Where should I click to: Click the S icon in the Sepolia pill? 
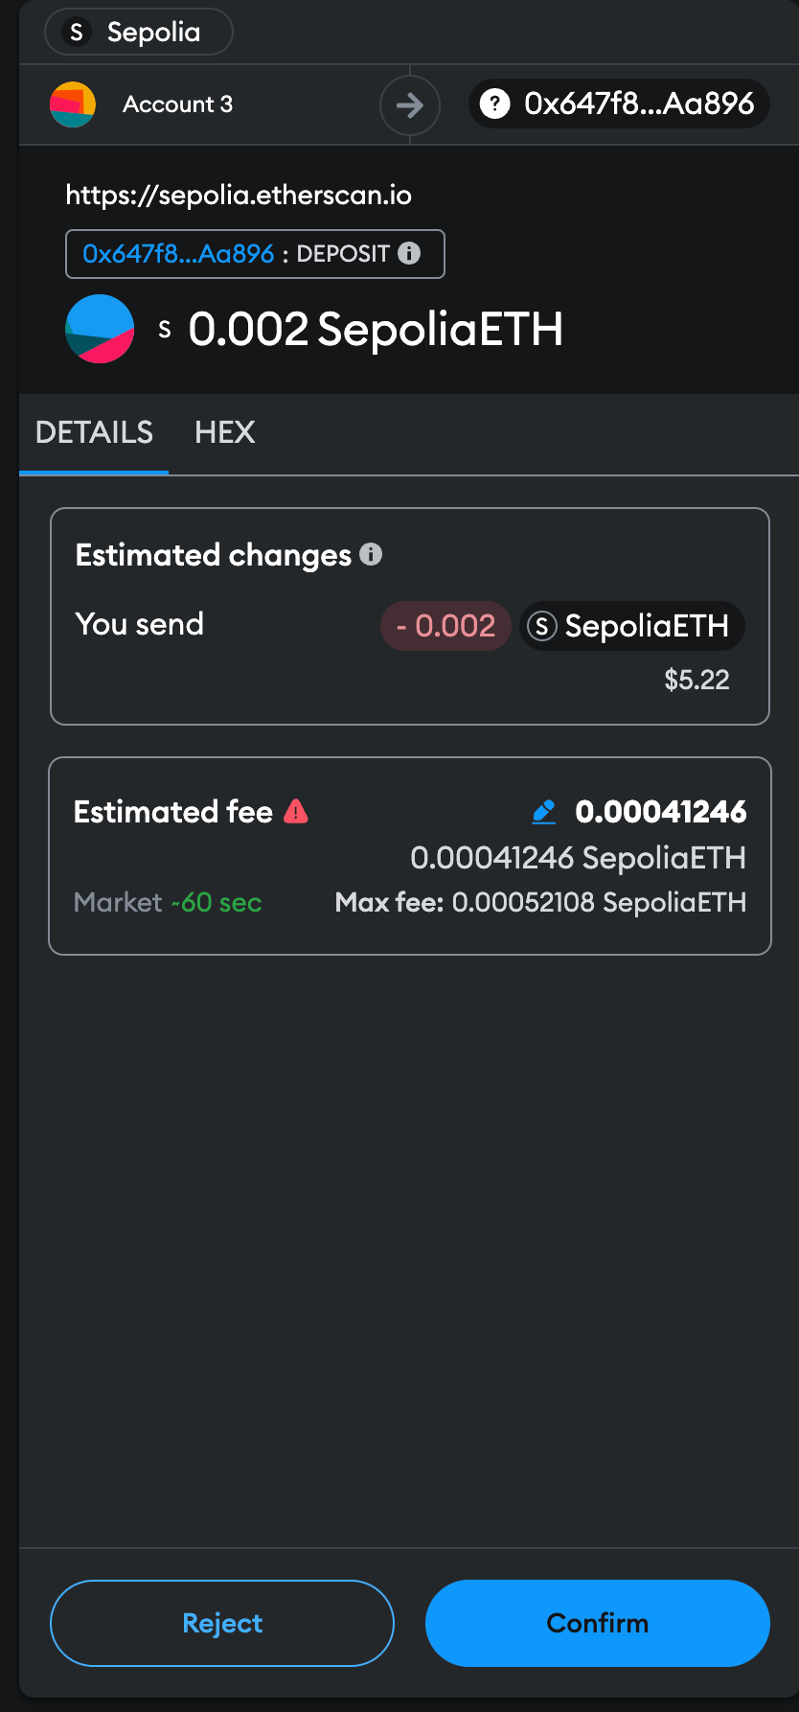[x=77, y=33]
